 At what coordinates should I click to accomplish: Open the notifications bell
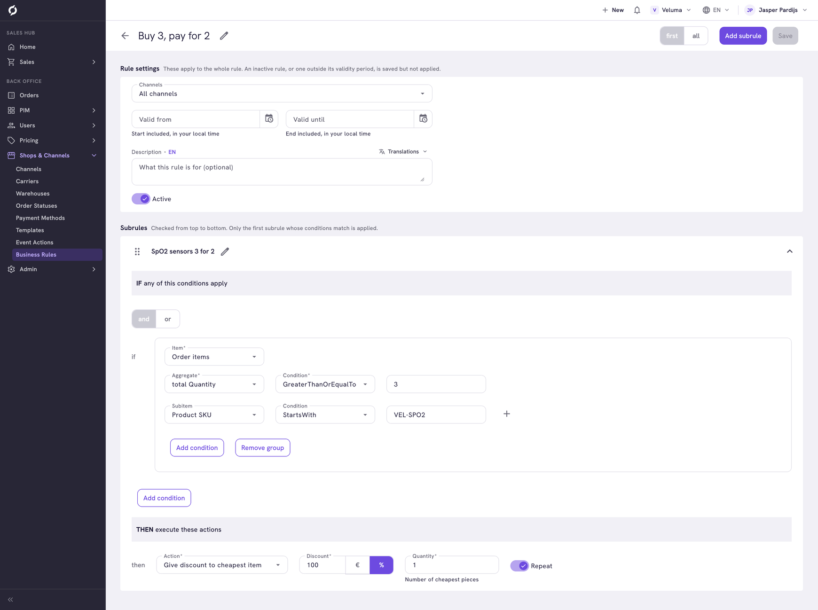tap(637, 10)
